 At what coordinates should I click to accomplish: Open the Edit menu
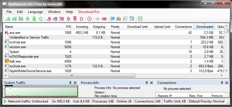20,12
